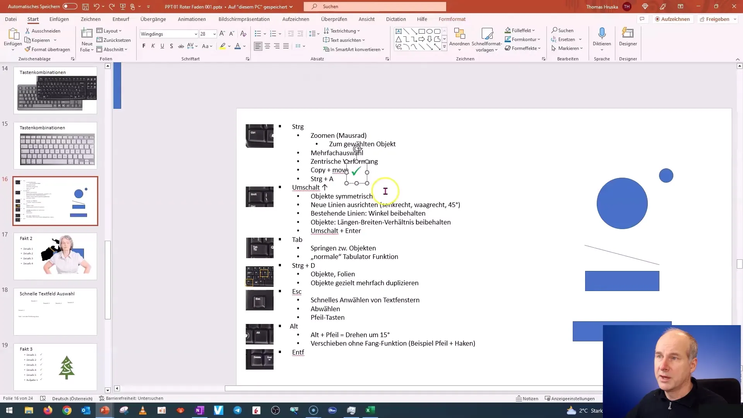Select the Animationen ribbon tab
743x418 pixels.
point(192,19)
